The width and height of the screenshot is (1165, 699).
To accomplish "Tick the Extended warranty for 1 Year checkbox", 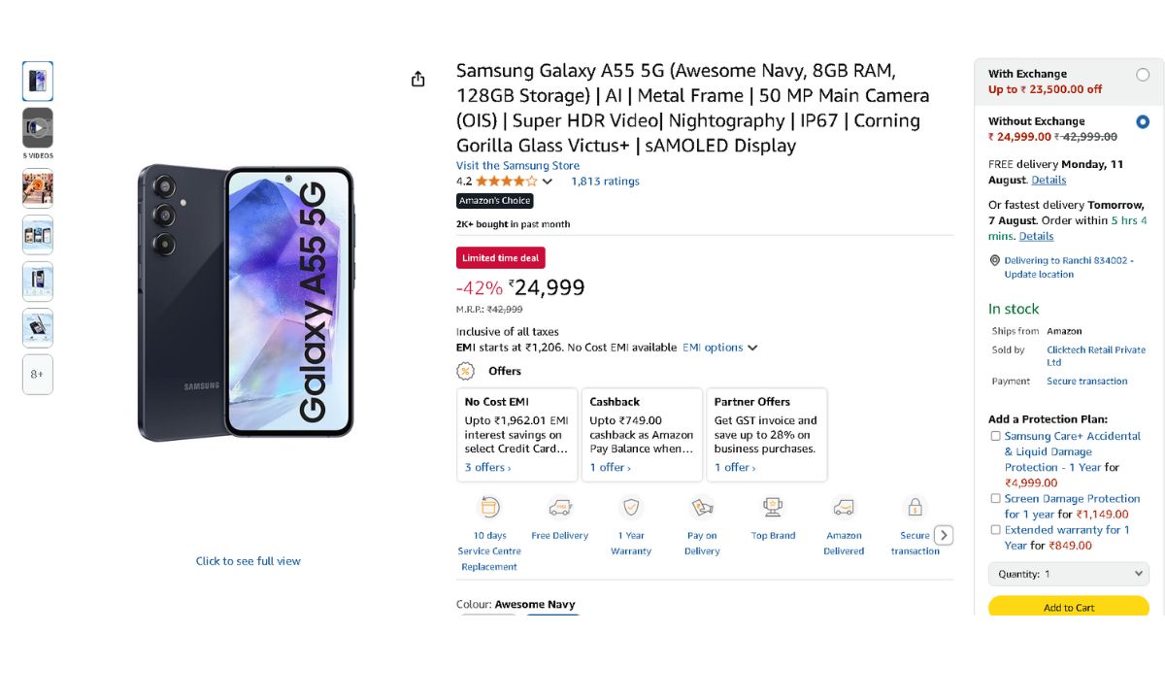I will coord(995,530).
